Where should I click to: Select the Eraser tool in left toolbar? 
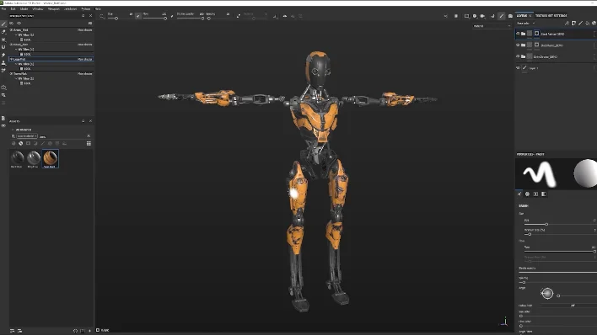click(3, 32)
